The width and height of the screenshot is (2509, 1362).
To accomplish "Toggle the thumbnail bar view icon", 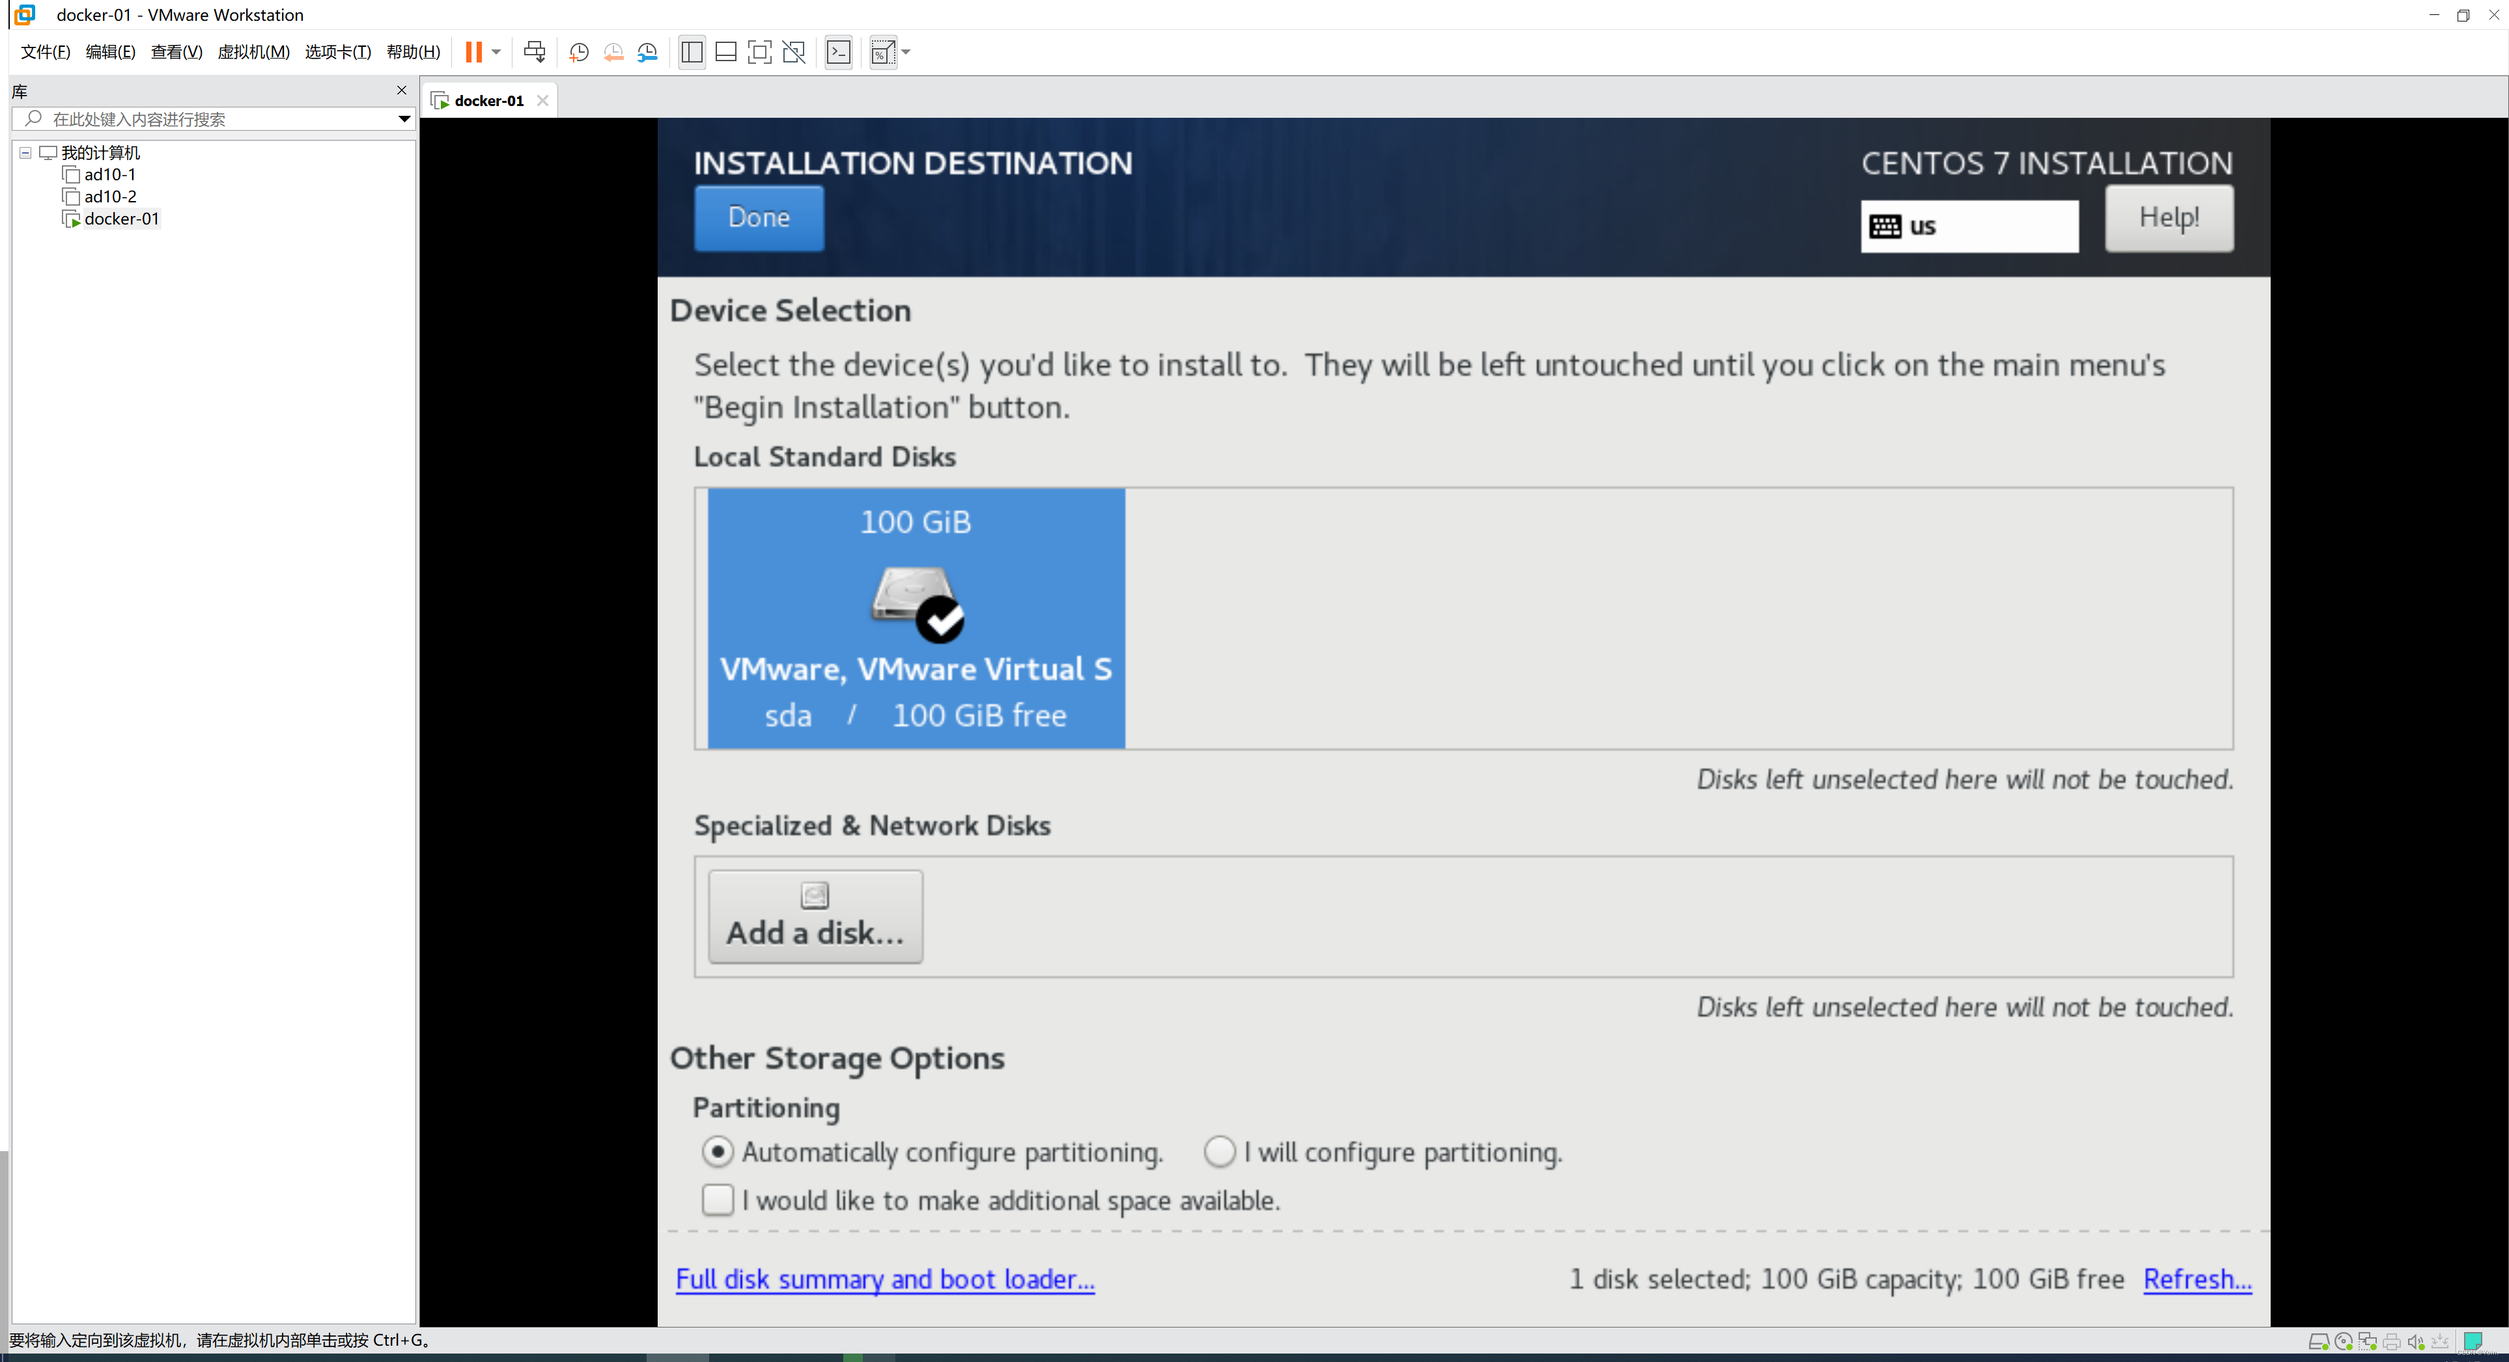I will point(725,53).
